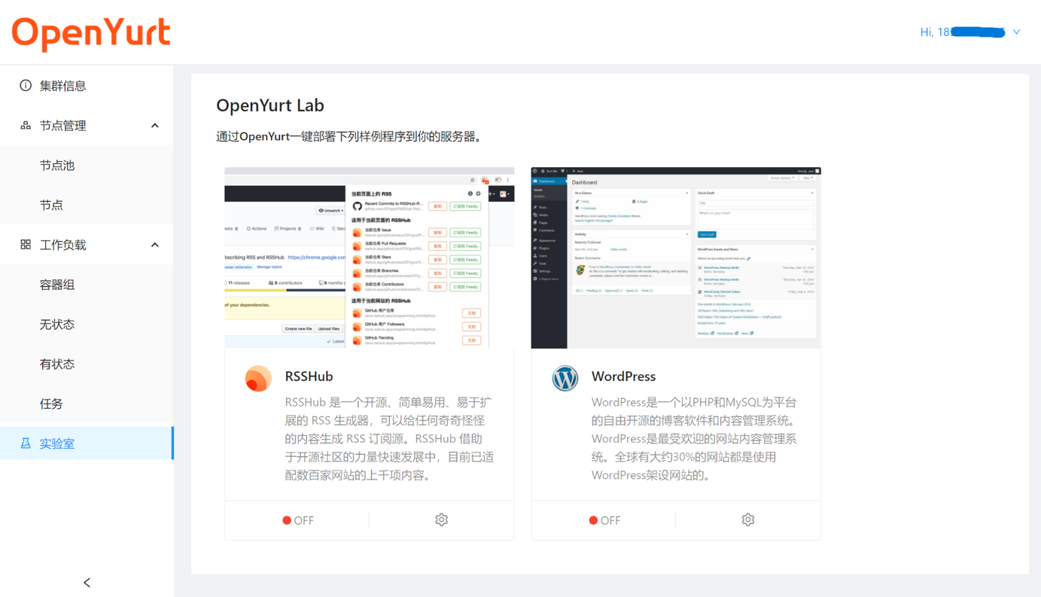This screenshot has height=597, width=1041.
Task: Click the OpenYurt Lab heading
Action: click(270, 105)
